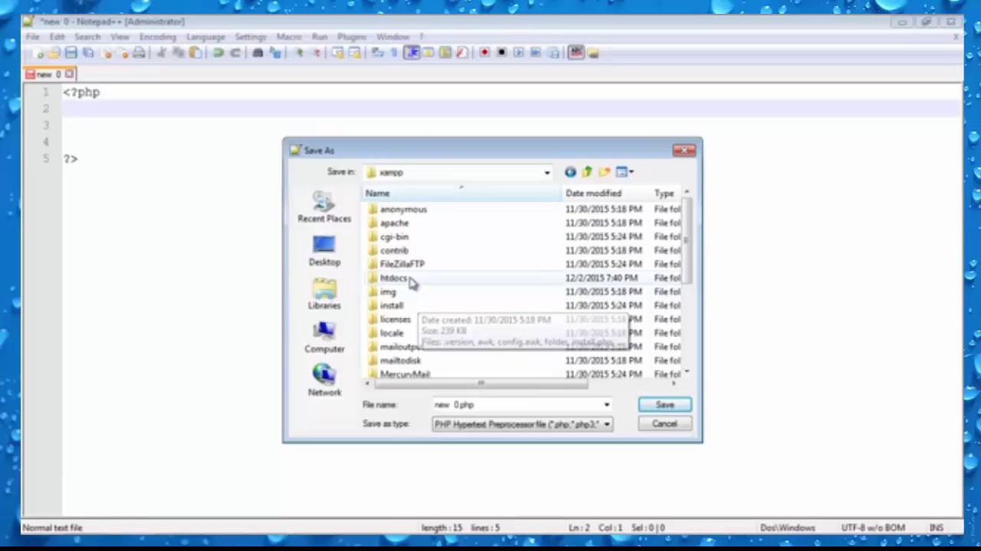
Task: Click the Back navigation icon in Save As
Action: [x=570, y=172]
